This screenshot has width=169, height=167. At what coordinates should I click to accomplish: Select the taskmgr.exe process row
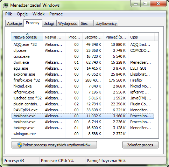83,128
